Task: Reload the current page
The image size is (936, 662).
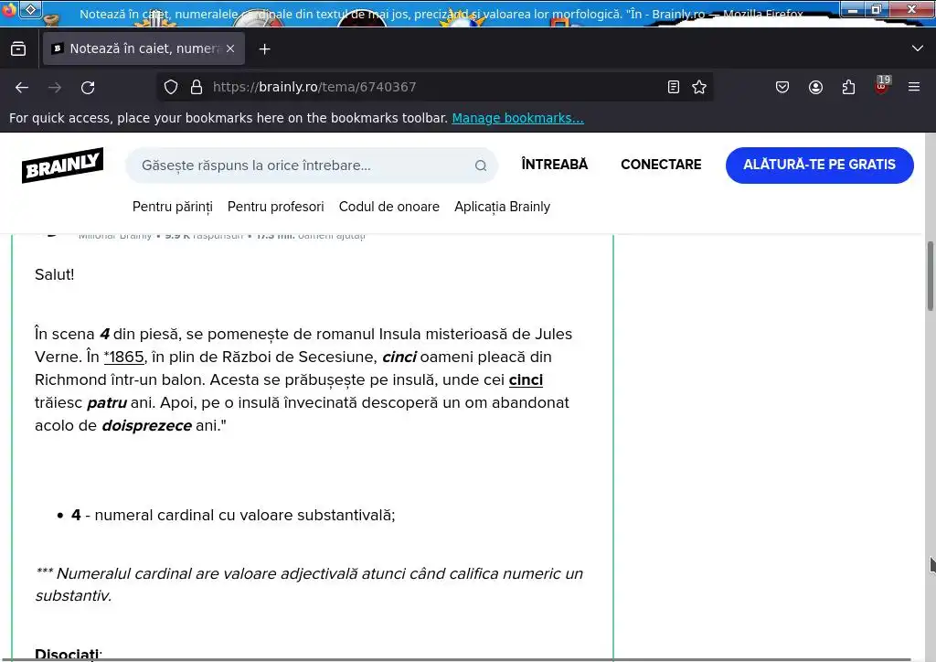Action: [88, 88]
